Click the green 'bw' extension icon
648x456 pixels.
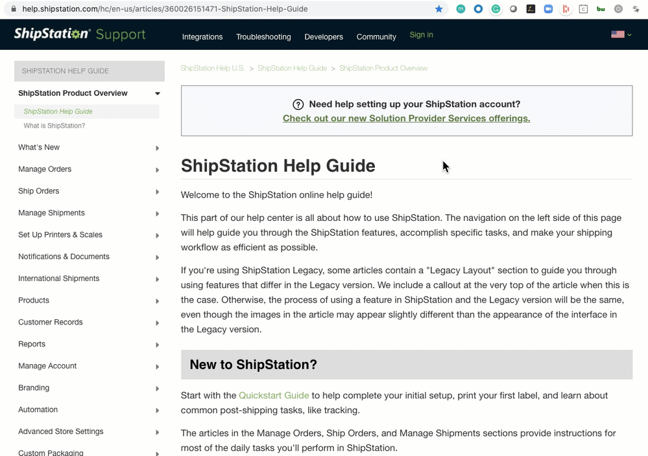pos(601,9)
